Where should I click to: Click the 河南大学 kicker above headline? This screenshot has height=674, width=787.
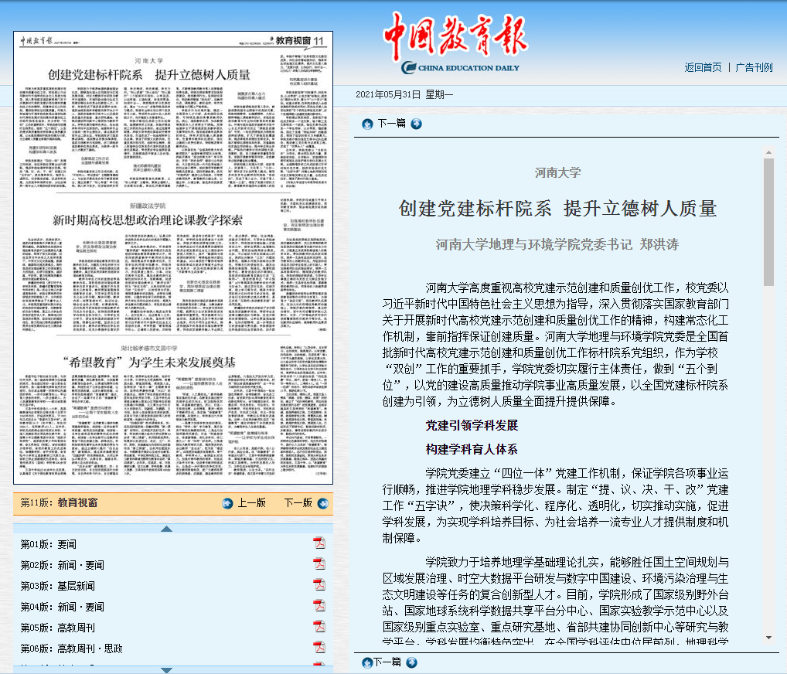[x=557, y=172]
